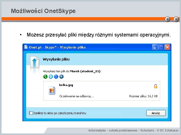Close the Wysyłanie pliku window
181x135 pixels.
tap(167, 47)
